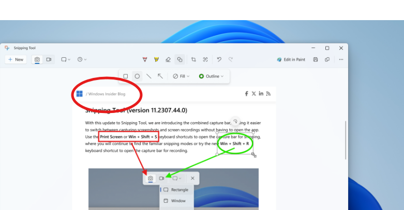Image resolution: width=404 pixels, height=210 pixels.
Task: Select Rectangle in the snip mode menu
Action: point(177,190)
